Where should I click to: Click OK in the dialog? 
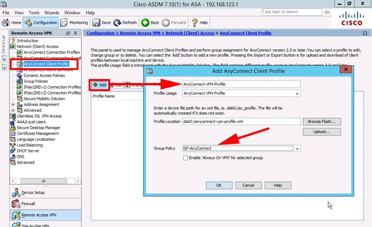tap(219, 185)
